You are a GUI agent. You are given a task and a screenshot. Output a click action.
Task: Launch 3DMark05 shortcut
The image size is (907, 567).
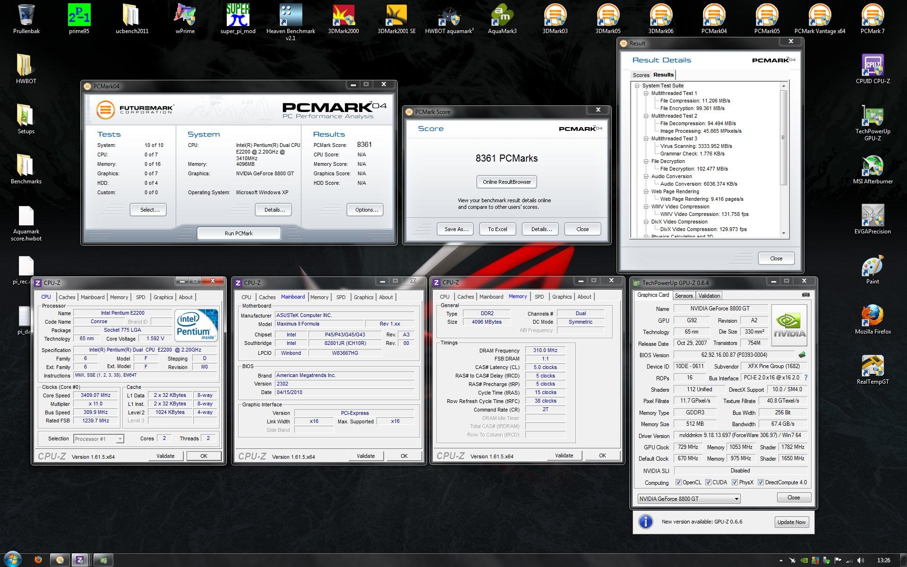(x=608, y=19)
